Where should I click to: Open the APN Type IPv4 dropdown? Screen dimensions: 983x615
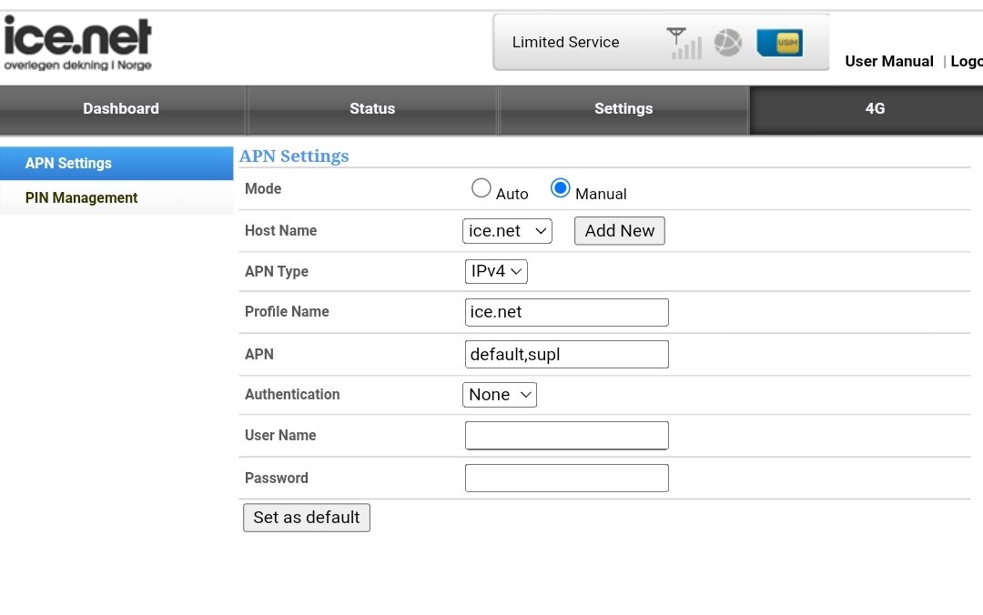click(496, 271)
